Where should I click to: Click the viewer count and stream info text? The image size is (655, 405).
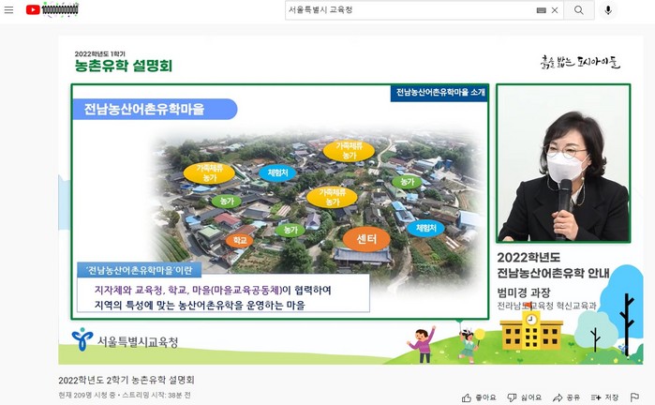pos(125,396)
